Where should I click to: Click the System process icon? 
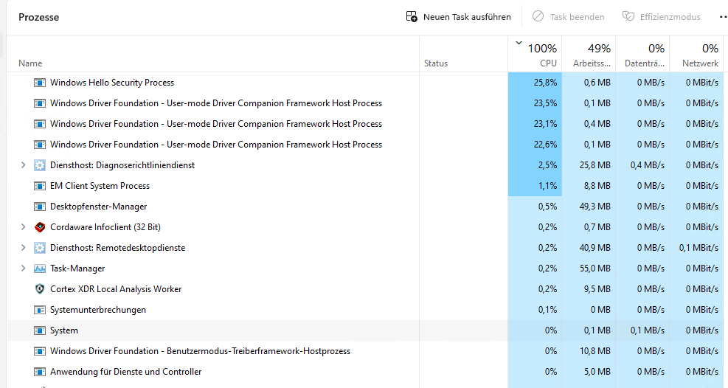40,330
